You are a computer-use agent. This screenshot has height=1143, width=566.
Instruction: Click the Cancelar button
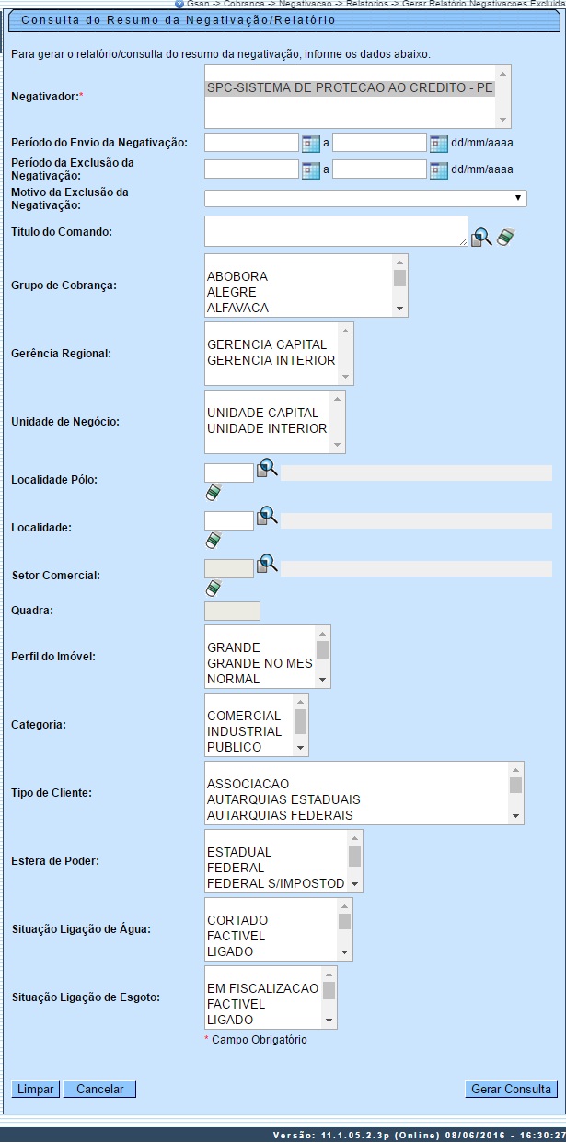[x=99, y=1089]
